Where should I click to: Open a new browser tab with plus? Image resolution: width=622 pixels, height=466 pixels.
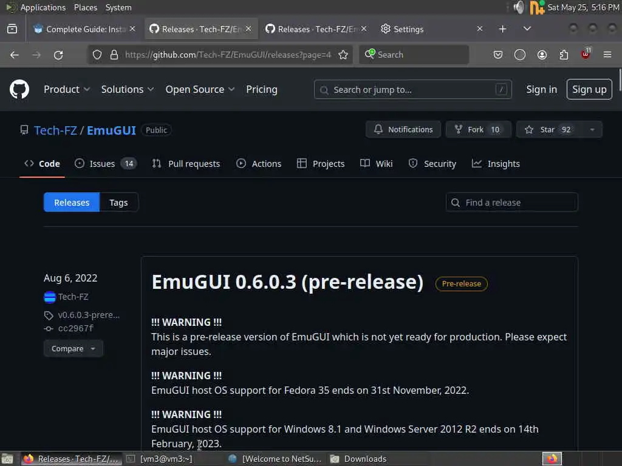[x=502, y=29]
